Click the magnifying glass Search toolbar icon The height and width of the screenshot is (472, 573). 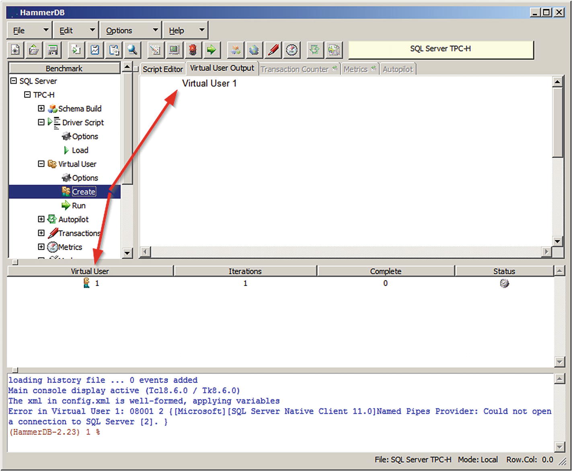pos(132,50)
